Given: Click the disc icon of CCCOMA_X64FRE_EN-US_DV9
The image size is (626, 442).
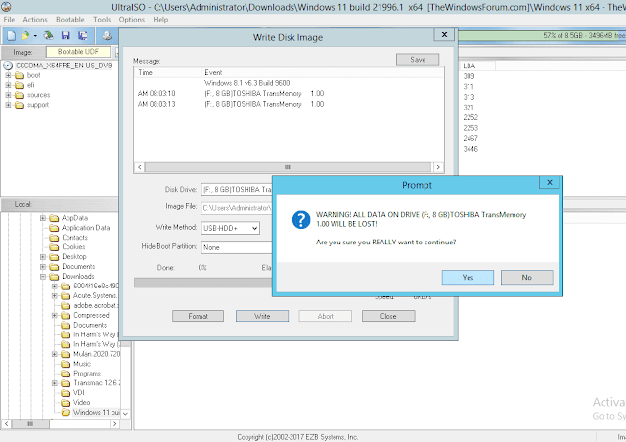Looking at the screenshot, I should click(x=8, y=66).
